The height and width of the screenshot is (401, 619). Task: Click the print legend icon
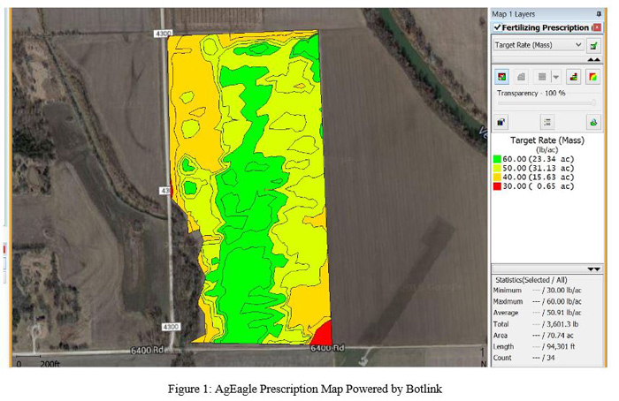click(593, 122)
